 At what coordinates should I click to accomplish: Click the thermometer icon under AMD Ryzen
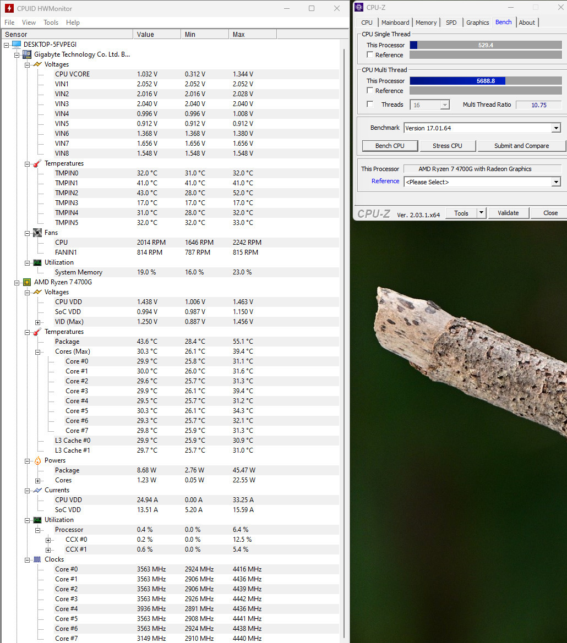pyautogui.click(x=37, y=332)
